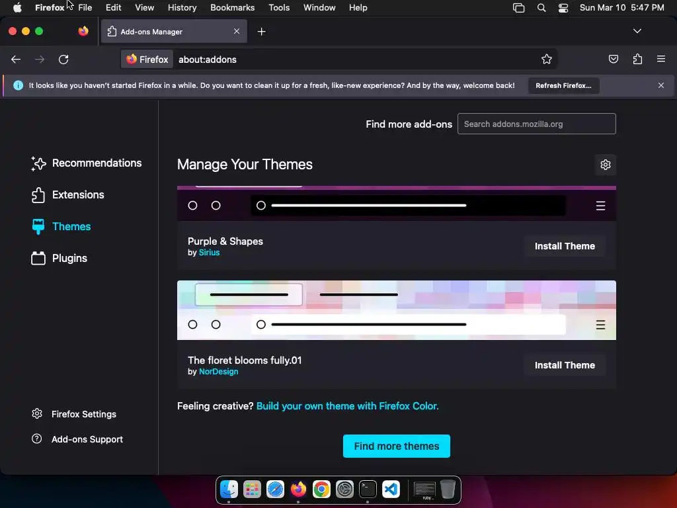Open Finder from the dock
Image resolution: width=677 pixels, height=508 pixels.
(229, 489)
